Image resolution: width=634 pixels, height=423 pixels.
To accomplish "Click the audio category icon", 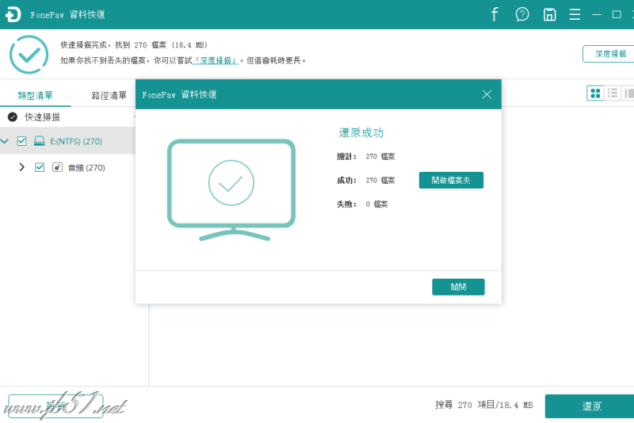I will point(57,167).
